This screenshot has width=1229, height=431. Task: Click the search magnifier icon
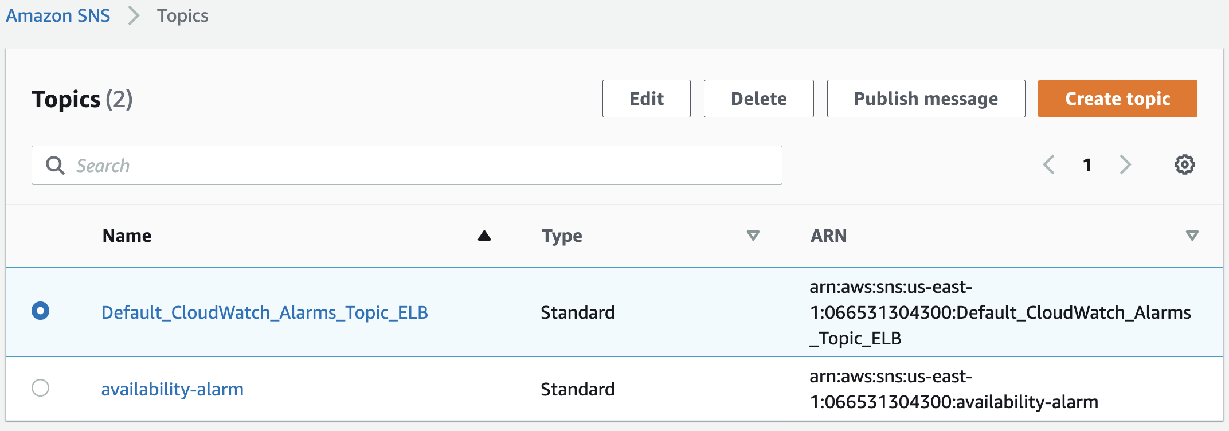tap(55, 165)
